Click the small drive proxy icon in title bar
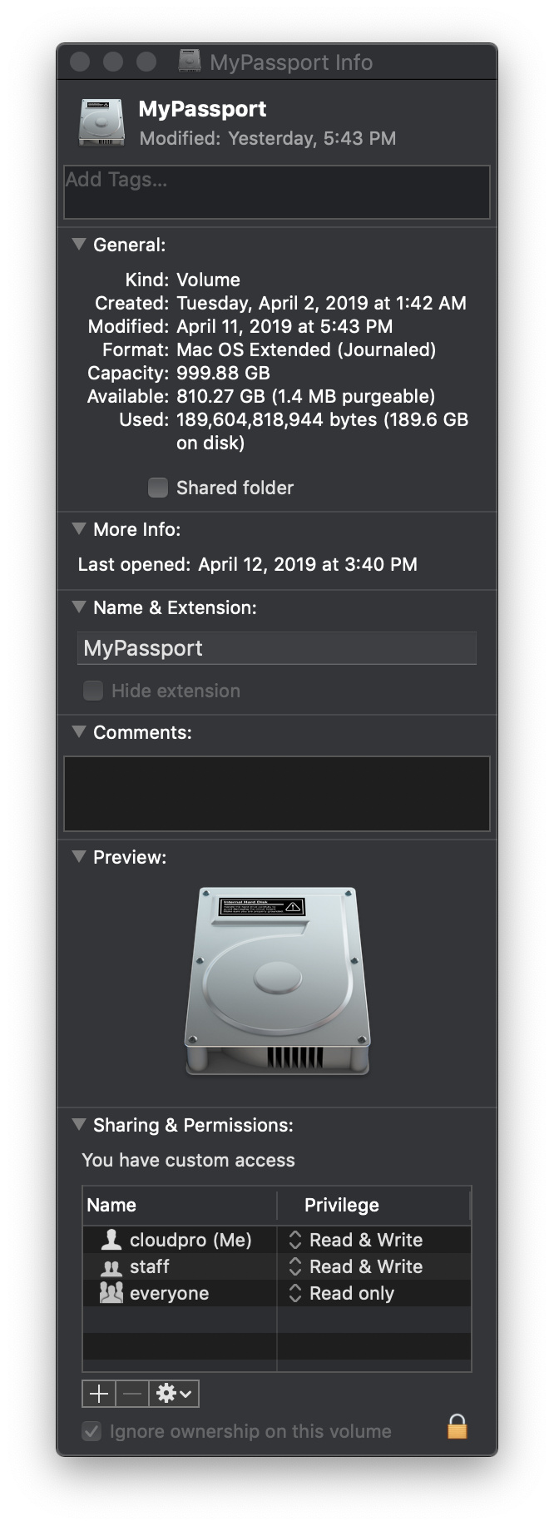Viewport: 554px width, 1526px height. 190,62
